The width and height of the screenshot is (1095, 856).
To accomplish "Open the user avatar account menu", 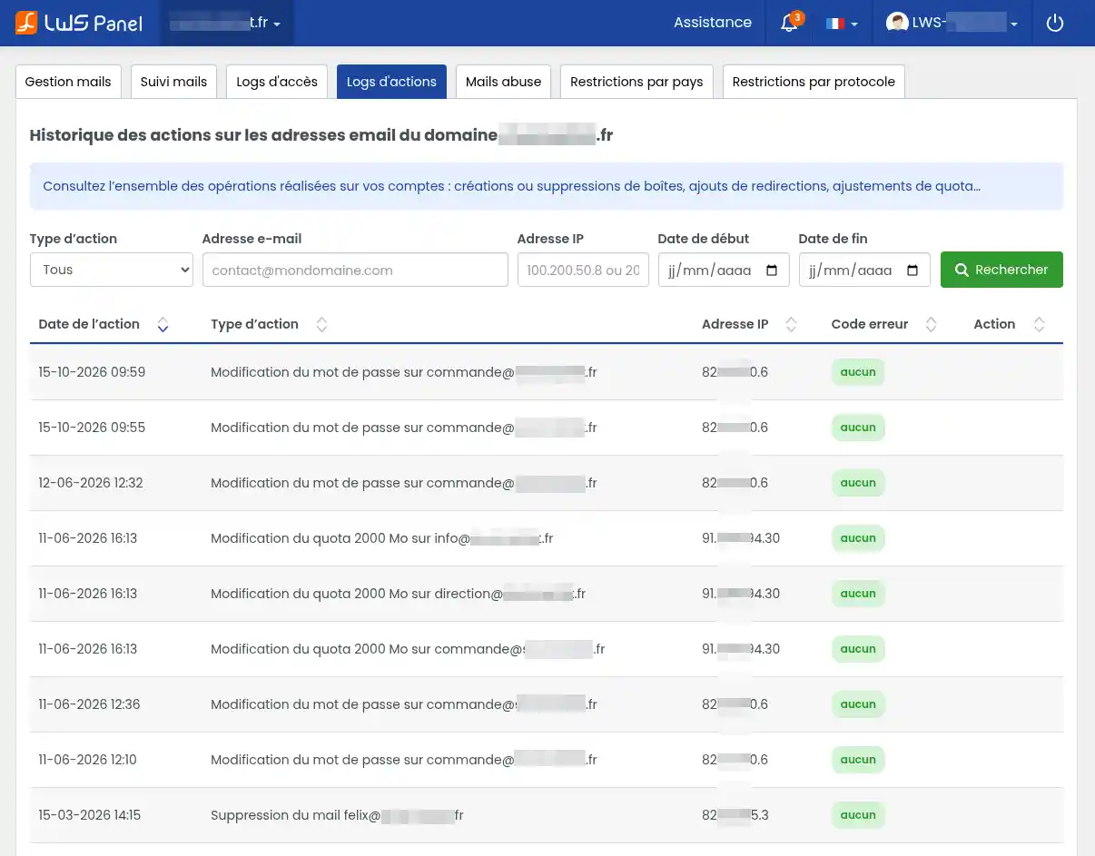I will tap(952, 23).
